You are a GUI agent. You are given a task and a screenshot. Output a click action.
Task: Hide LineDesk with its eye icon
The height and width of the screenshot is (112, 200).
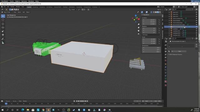pos(197,29)
